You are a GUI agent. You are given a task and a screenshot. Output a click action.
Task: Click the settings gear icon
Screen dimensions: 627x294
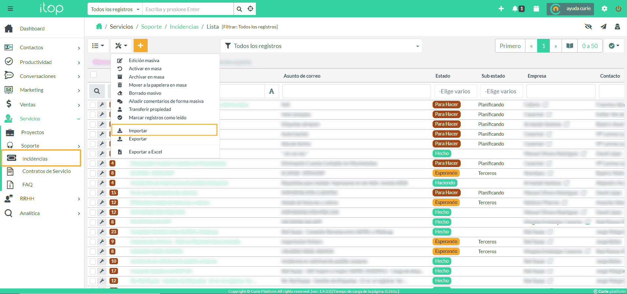(x=604, y=9)
